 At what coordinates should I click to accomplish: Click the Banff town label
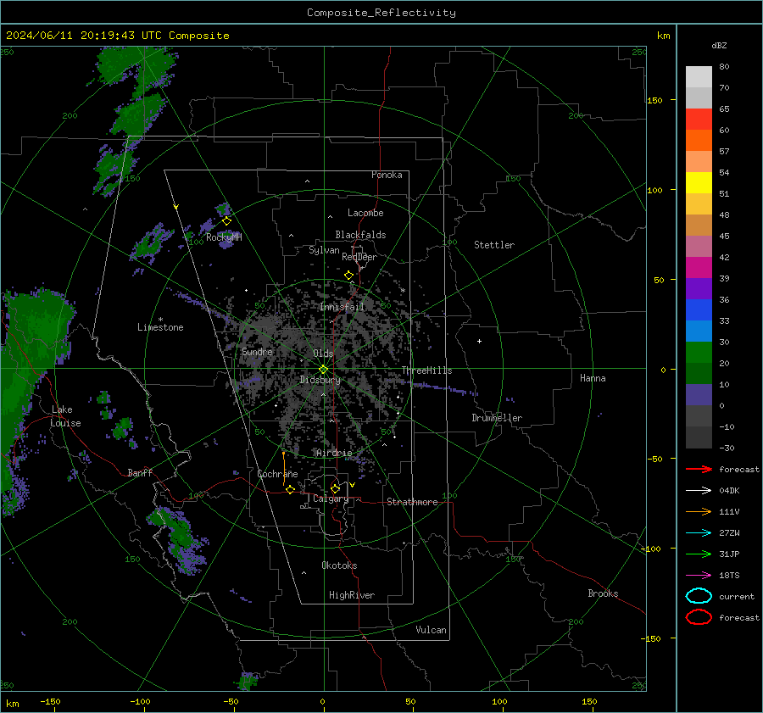140,472
